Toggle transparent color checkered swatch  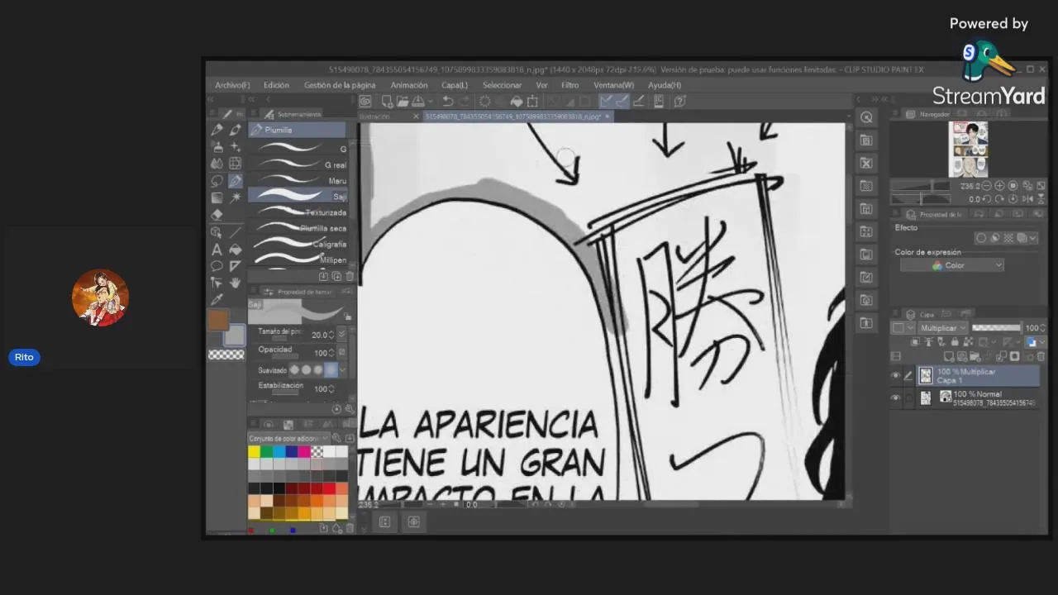(x=226, y=355)
